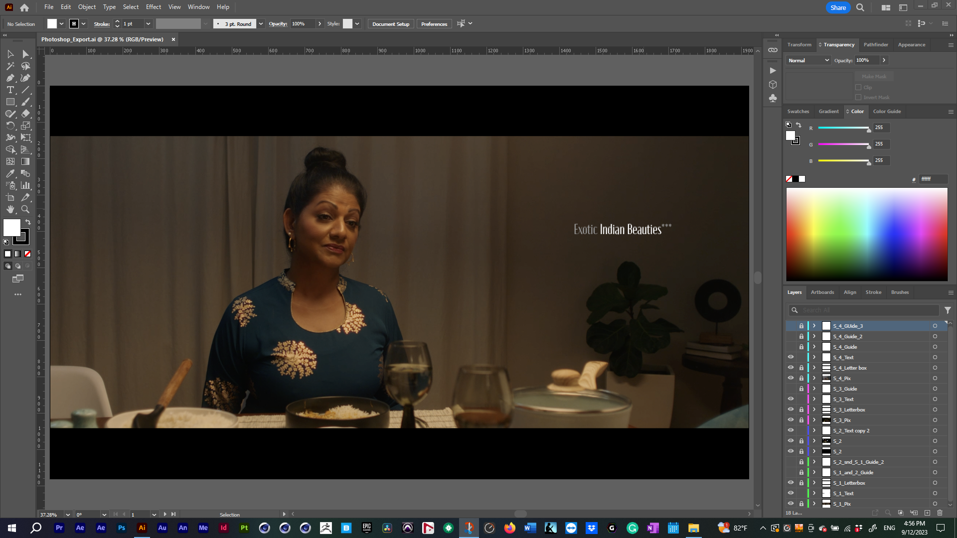Toggle visibility of S_1_Letterbox layer
The height and width of the screenshot is (538, 957).
tap(791, 483)
